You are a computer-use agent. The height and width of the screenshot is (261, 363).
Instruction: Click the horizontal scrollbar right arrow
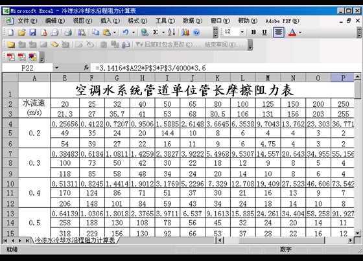pos(351,241)
